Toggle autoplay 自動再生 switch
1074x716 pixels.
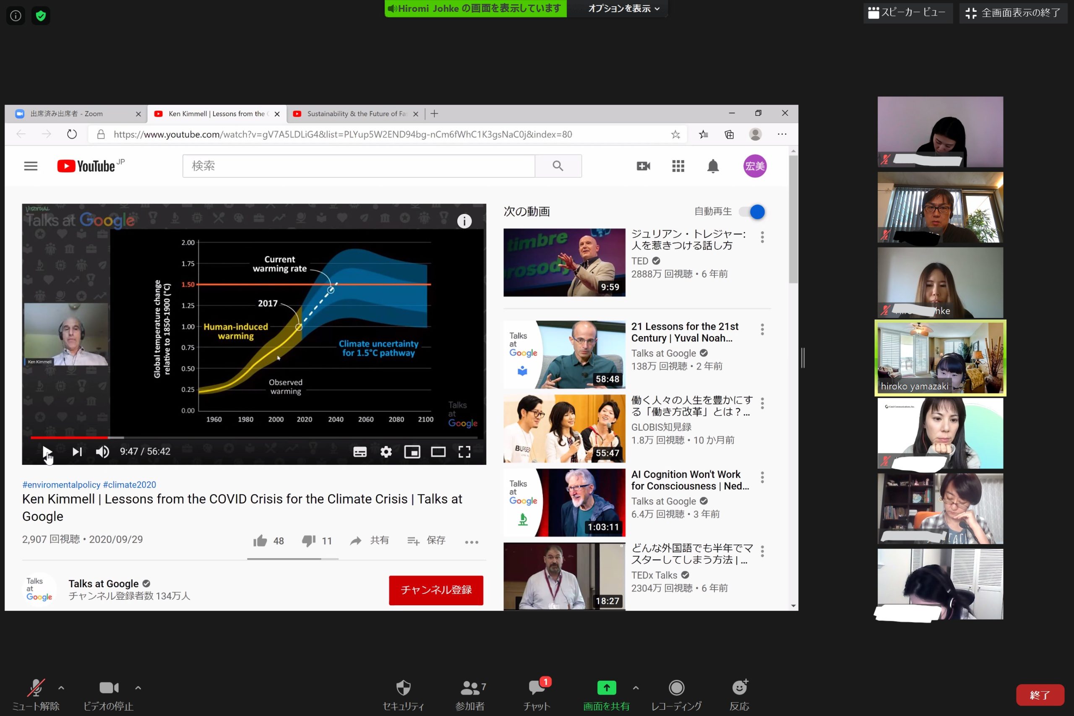pyautogui.click(x=752, y=212)
